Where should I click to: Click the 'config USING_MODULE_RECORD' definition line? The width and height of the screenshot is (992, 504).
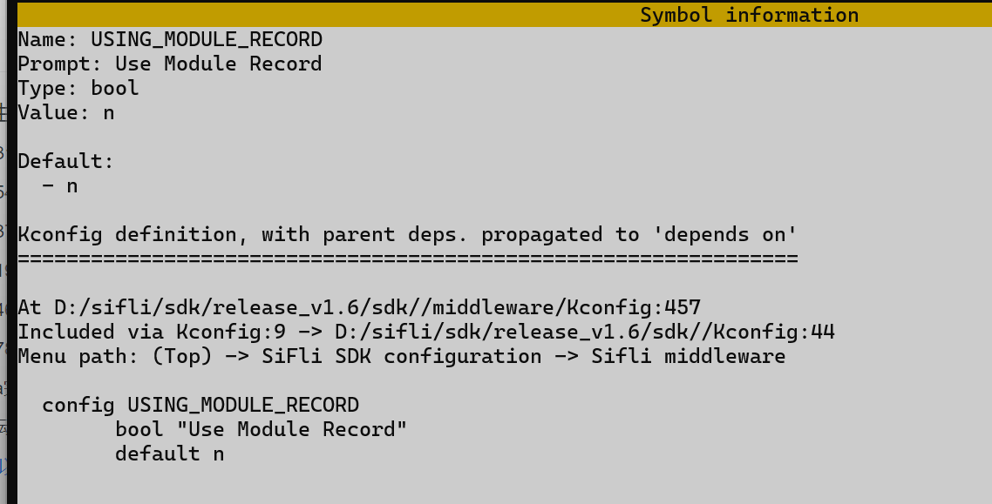click(x=200, y=405)
